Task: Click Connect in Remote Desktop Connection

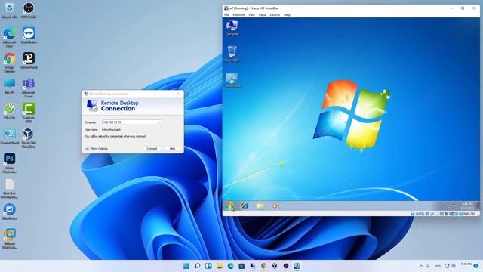Action: (x=152, y=149)
